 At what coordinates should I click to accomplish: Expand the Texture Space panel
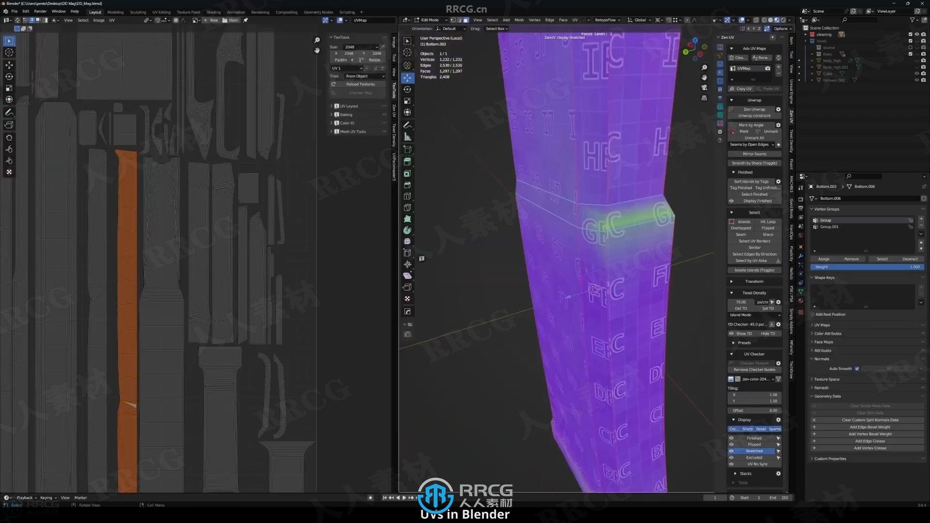click(x=826, y=379)
